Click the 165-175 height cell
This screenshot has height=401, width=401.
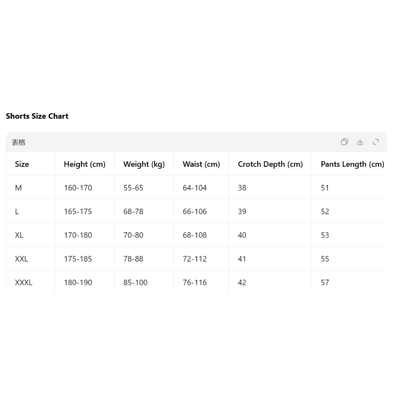(x=78, y=211)
